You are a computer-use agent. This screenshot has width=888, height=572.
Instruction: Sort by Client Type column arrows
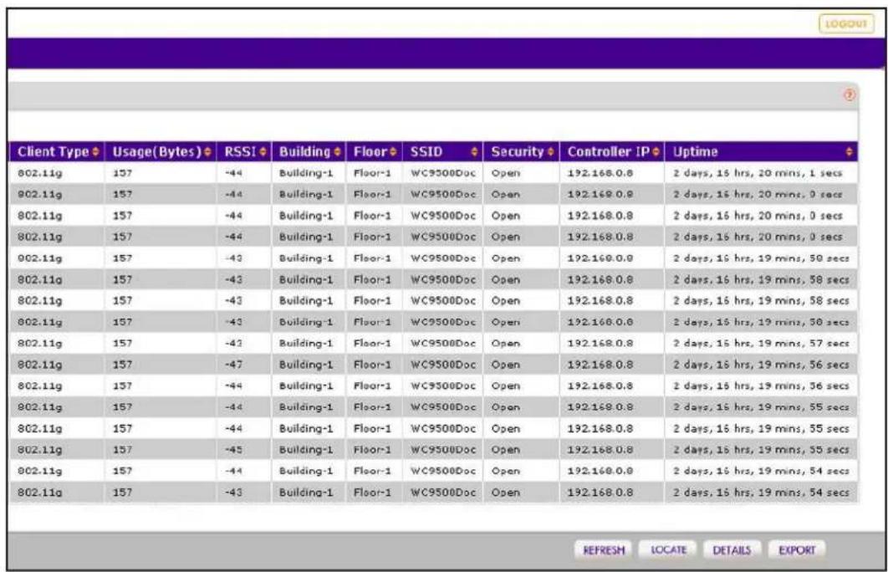[x=95, y=151]
